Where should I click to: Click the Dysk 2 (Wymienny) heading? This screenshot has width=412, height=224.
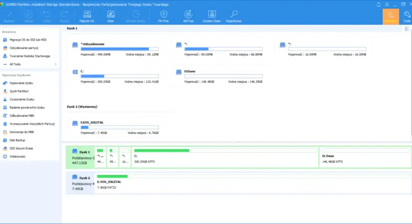(82, 107)
